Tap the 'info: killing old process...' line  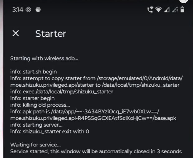tap(40, 105)
